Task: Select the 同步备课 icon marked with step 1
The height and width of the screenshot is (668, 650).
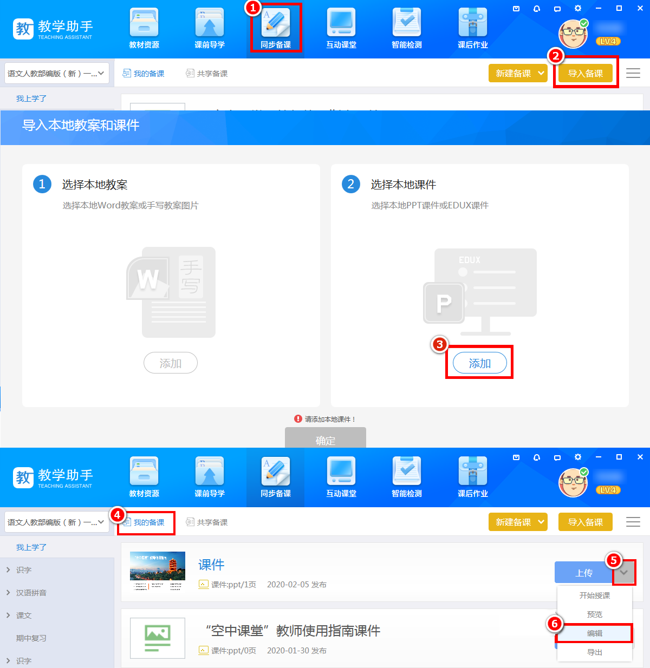Action: 276,29
